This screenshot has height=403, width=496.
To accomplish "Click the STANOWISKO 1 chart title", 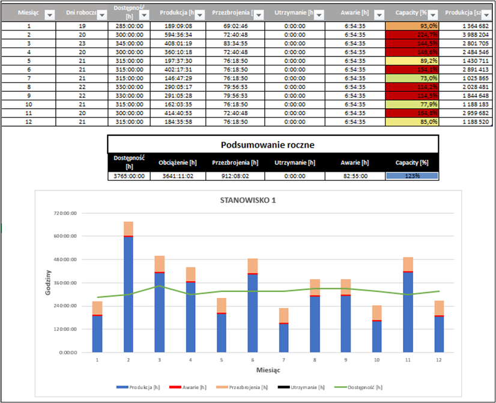I will click(x=248, y=200).
